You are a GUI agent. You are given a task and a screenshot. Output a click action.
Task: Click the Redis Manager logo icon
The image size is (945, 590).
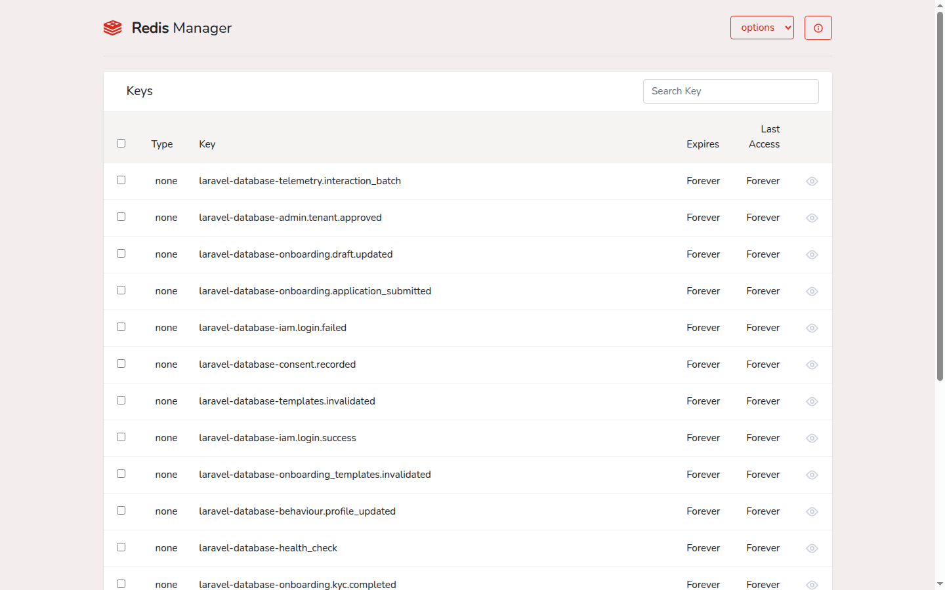point(113,28)
